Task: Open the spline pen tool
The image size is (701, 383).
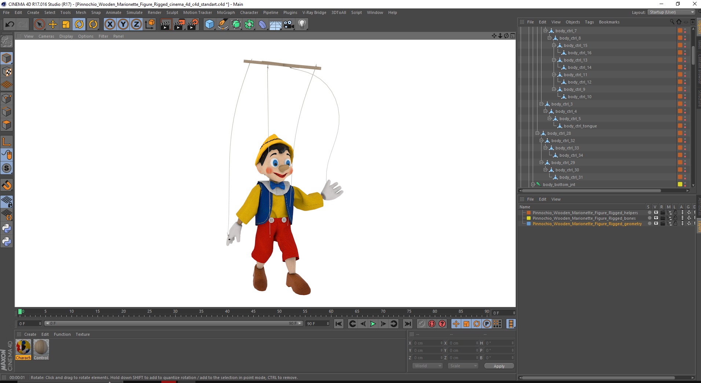Action: (223, 25)
